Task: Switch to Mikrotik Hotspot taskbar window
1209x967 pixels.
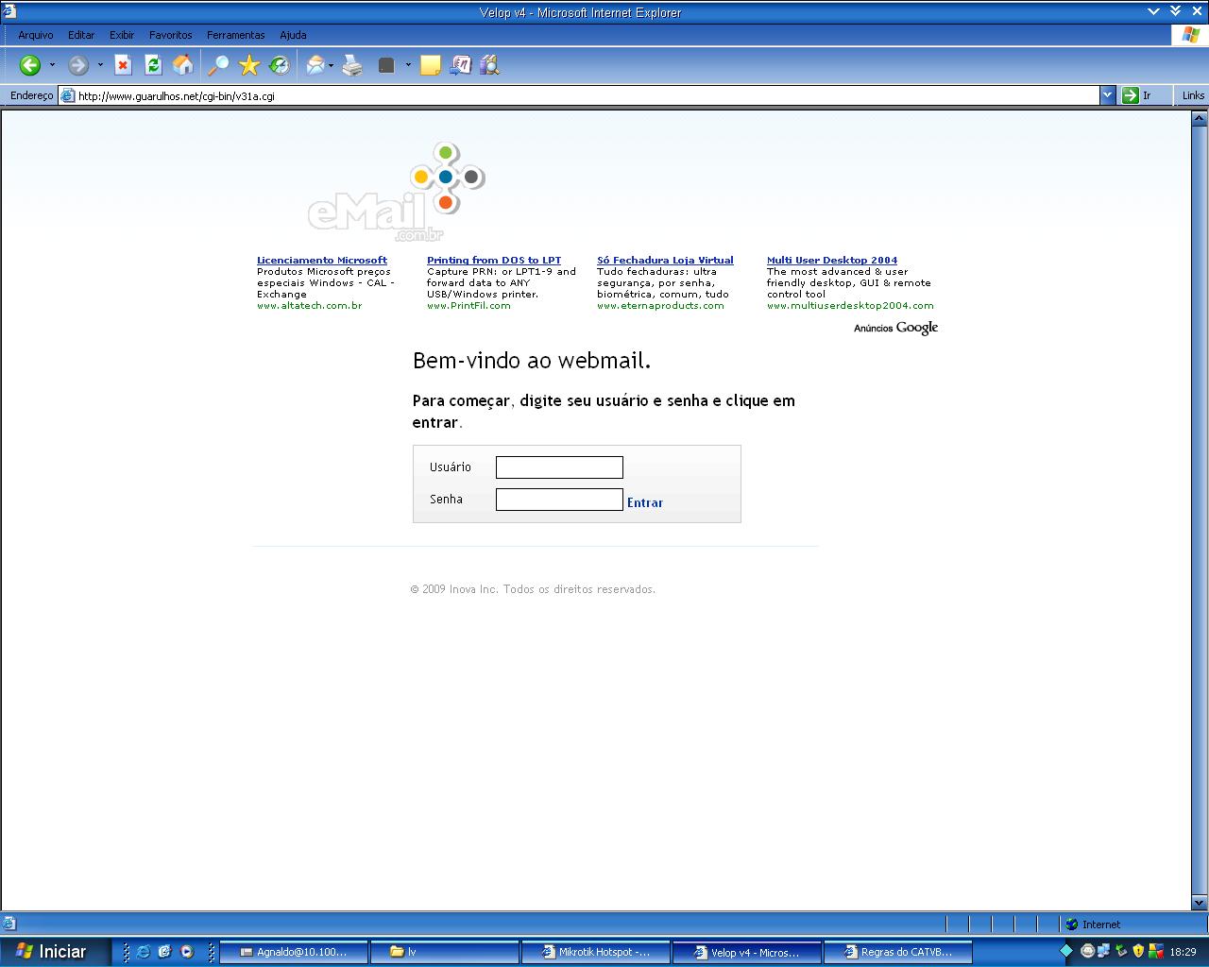Action: click(596, 952)
